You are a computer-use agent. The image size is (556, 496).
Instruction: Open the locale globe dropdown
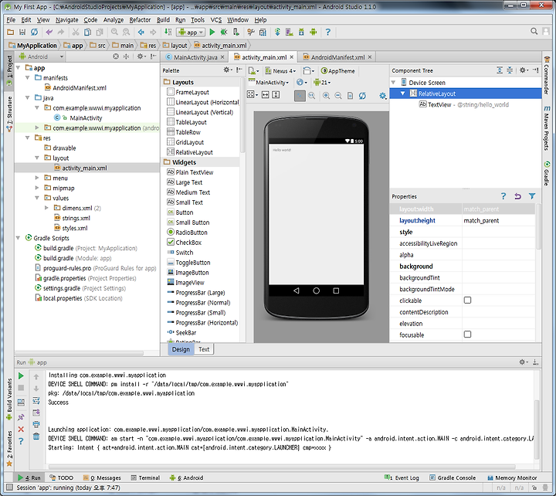[x=302, y=83]
